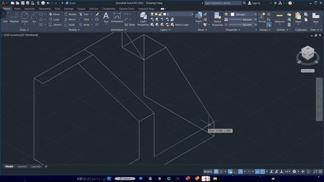Open the Parametric ribbon tab
Screen dimensions: 324x182
[x=45, y=9]
